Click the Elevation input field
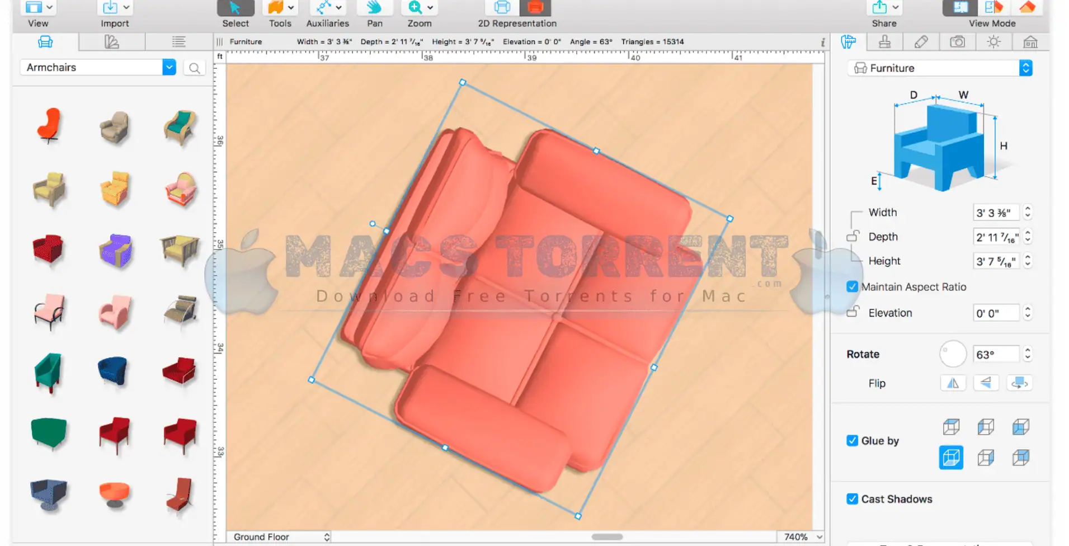This screenshot has height=546, width=1069. coord(996,313)
